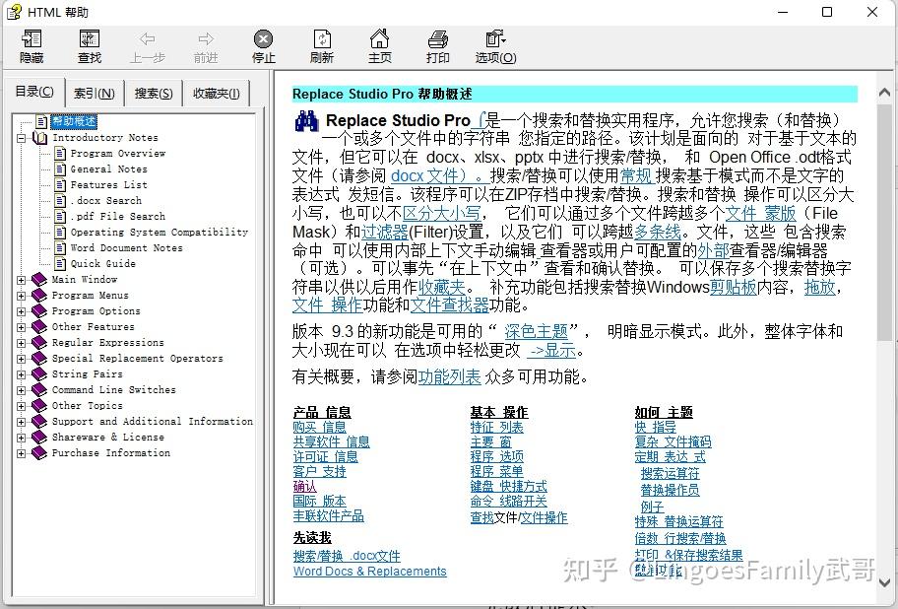Switch to the 收藏夹(I) favorites tab

tap(217, 94)
